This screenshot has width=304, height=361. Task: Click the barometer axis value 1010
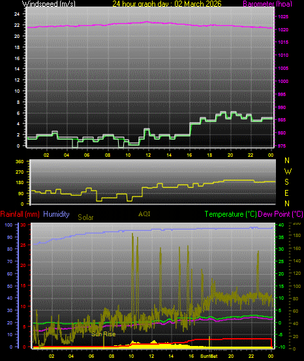coord(283,55)
